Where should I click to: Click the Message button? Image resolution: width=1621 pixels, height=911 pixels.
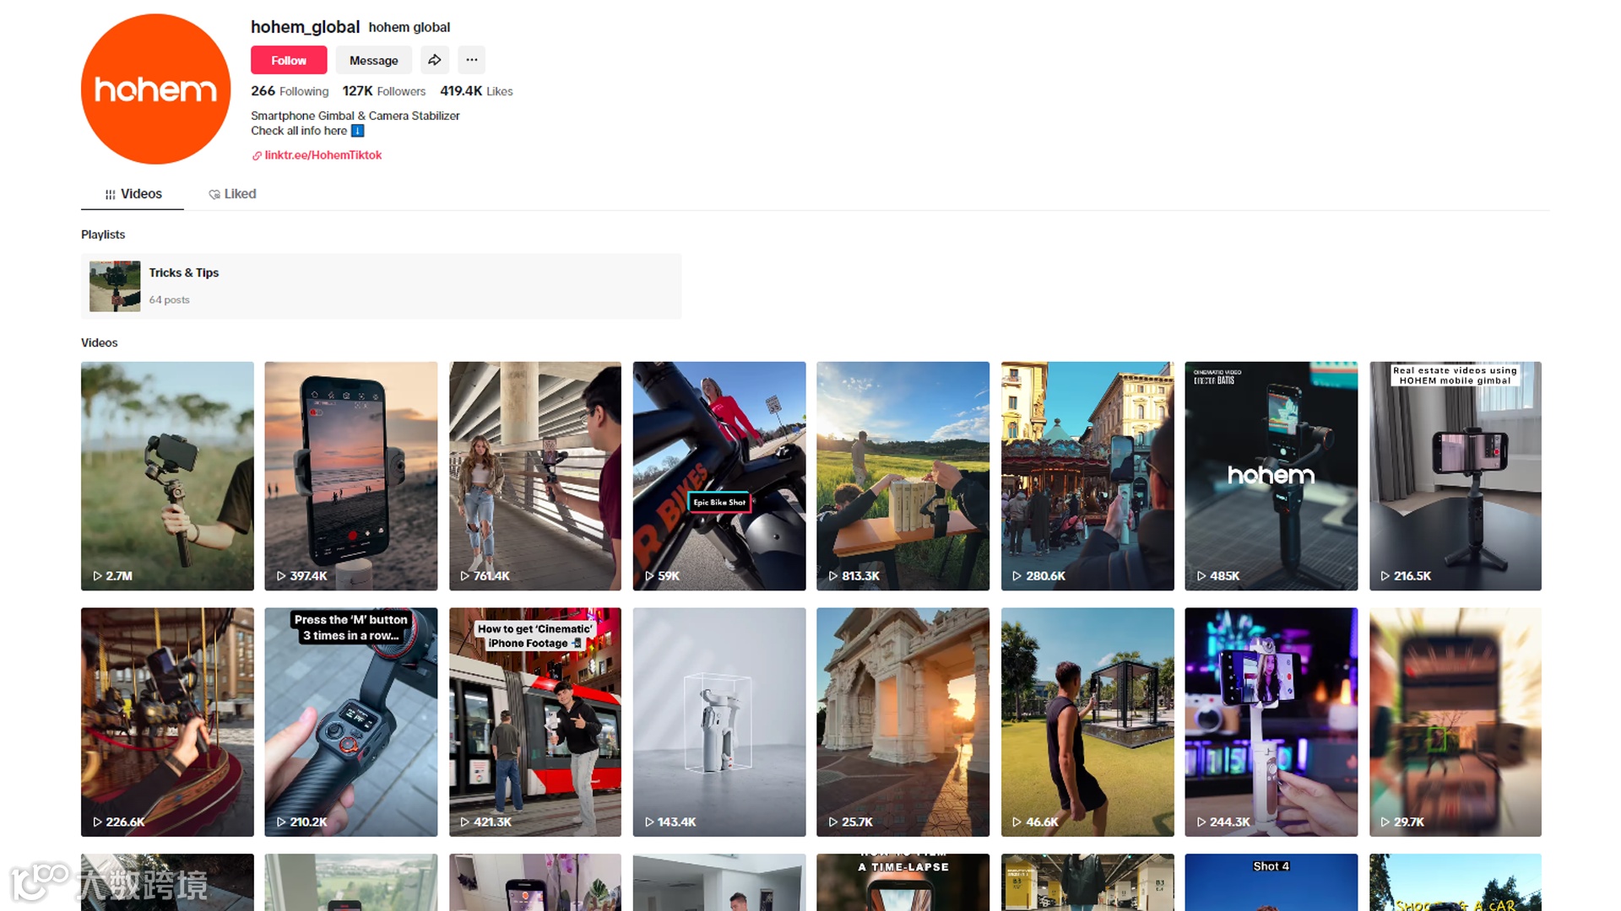[x=374, y=60]
